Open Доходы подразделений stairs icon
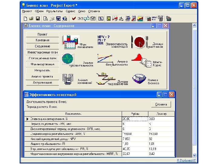Viewport: 218px width, 164px height. (106, 79)
